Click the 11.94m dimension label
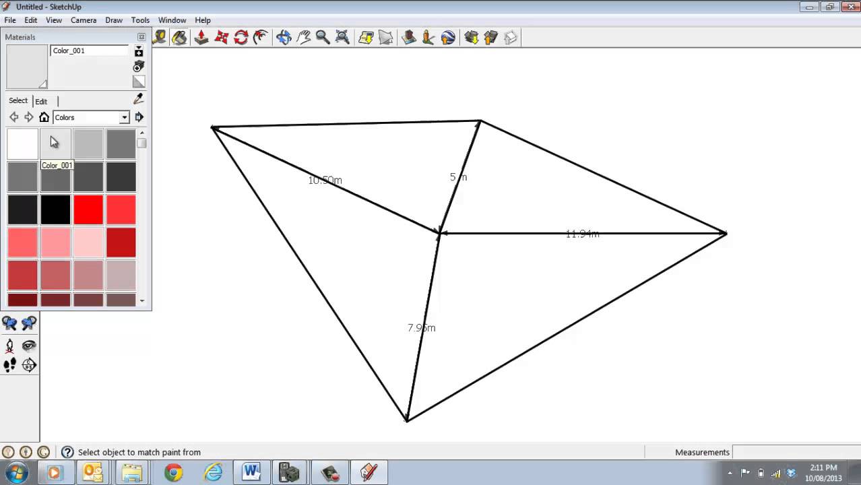Viewport: 861px width, 485px height. tap(582, 234)
